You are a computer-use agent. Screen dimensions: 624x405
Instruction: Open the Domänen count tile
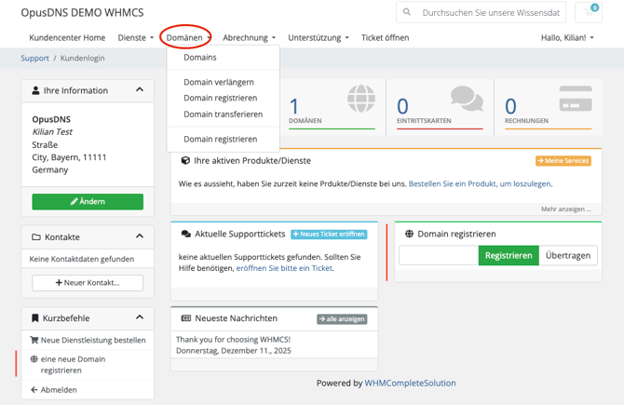pos(332,107)
